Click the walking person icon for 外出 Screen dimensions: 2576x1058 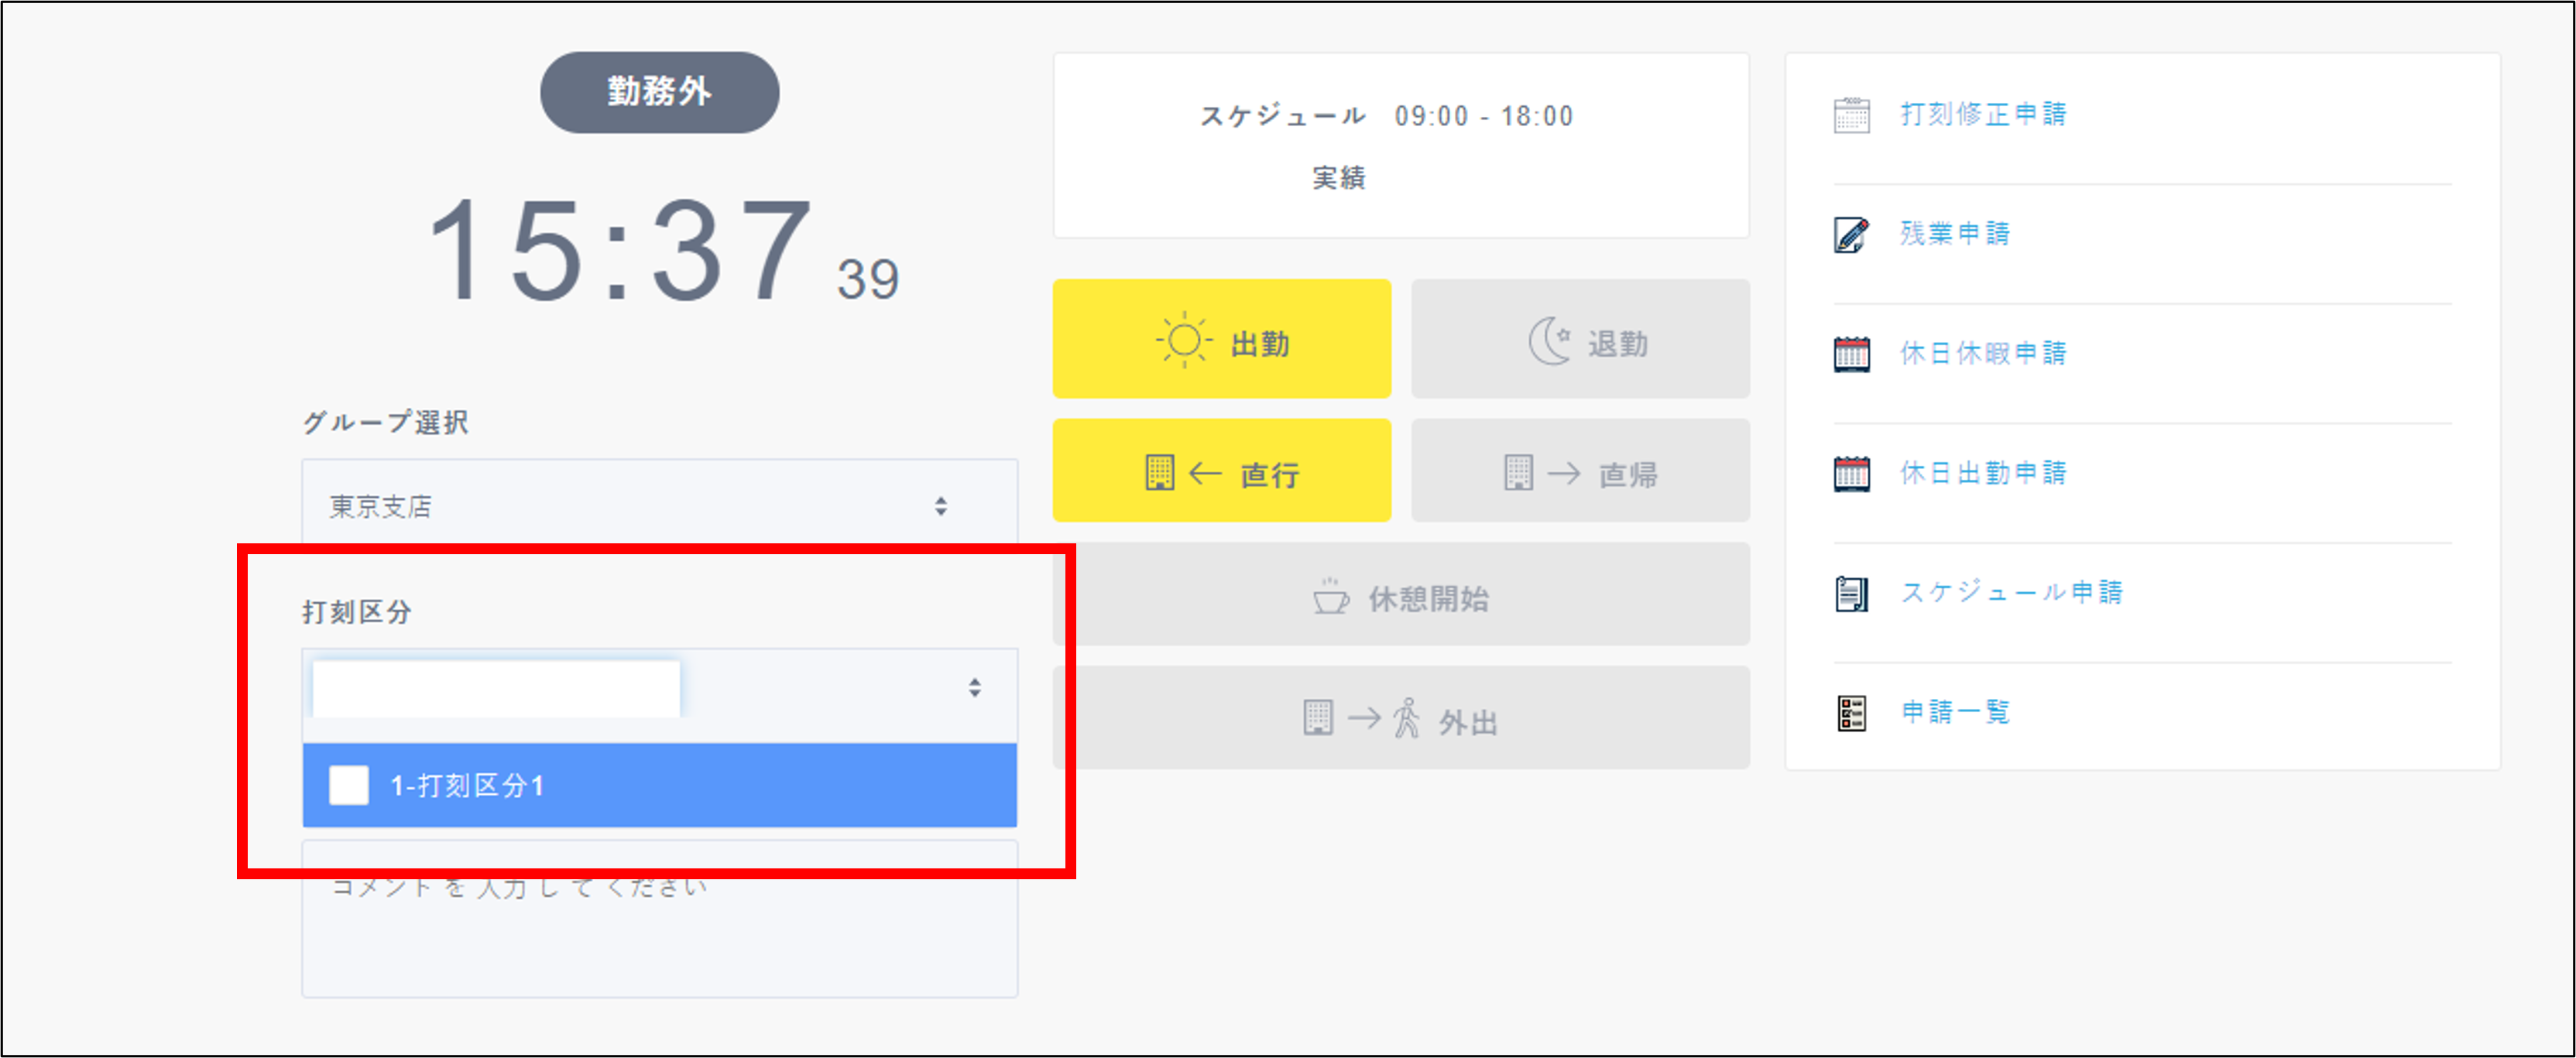1405,718
